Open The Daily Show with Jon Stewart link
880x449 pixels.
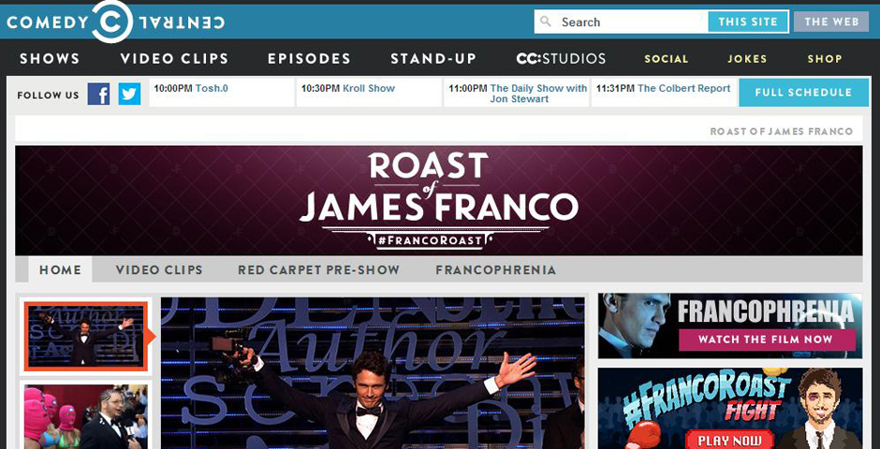click(x=538, y=94)
